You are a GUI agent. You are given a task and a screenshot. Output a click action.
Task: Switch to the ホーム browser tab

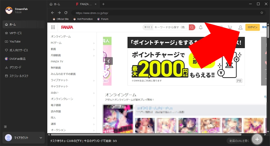(x=55, y=4)
